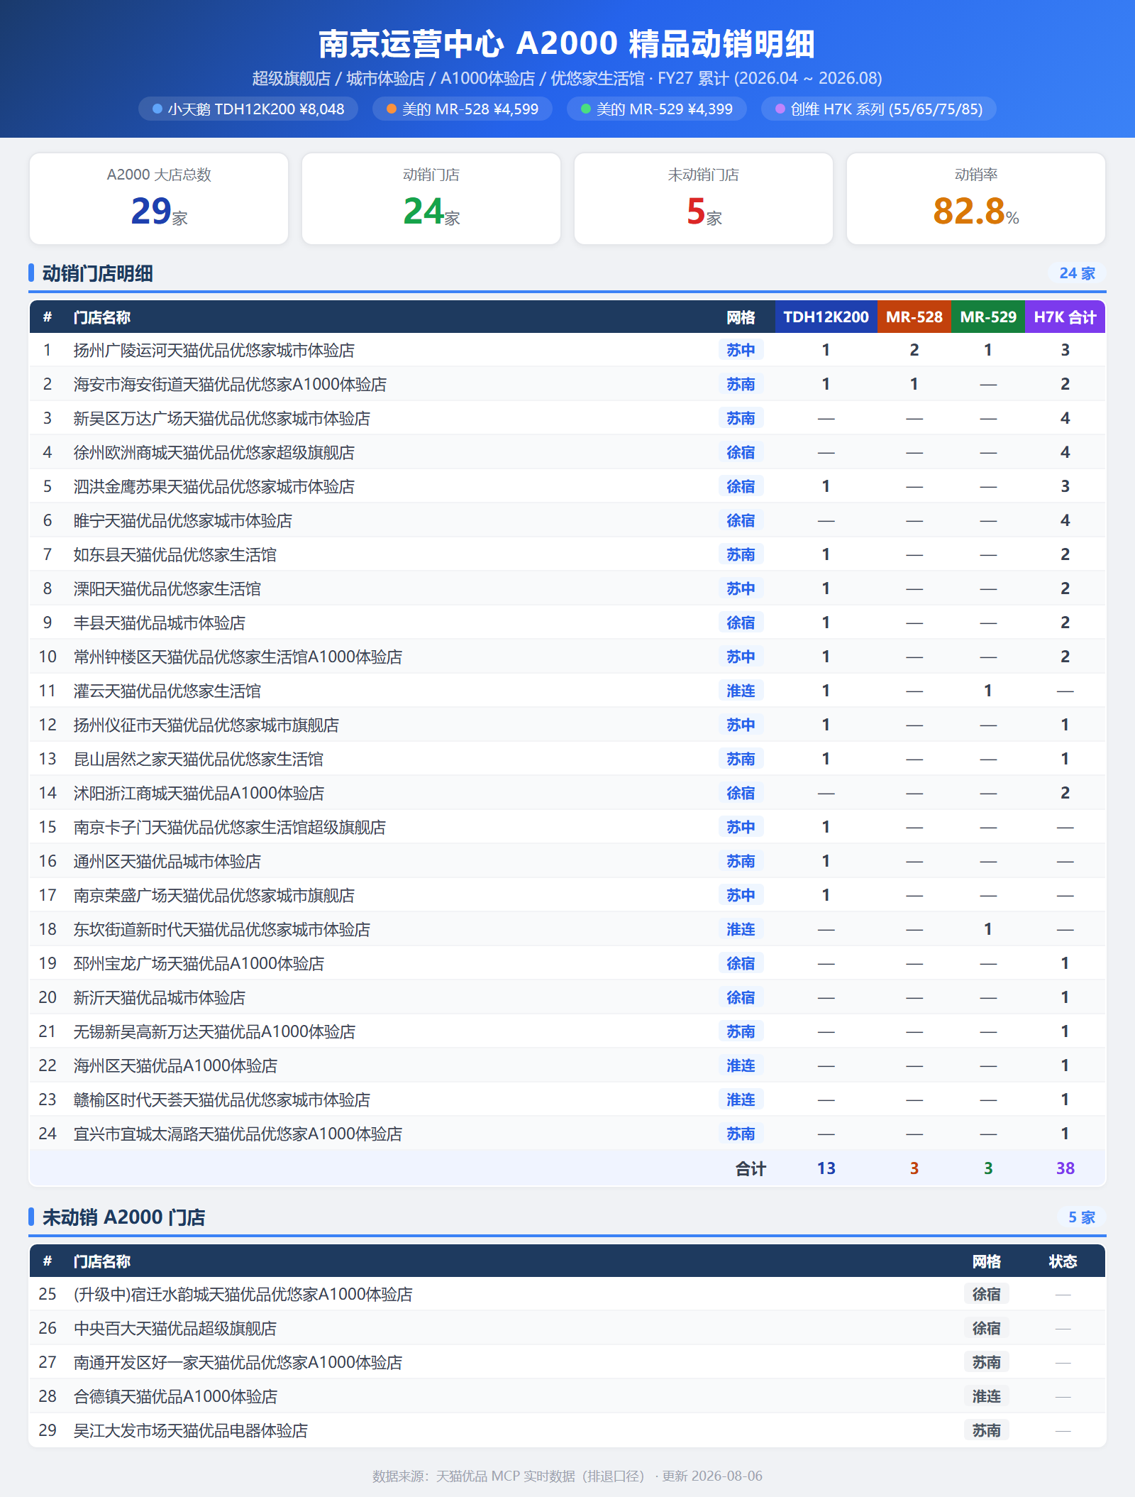Click the 淮连 badge in the 灌云 row
Image resolution: width=1135 pixels, height=1497 pixels.
[741, 691]
